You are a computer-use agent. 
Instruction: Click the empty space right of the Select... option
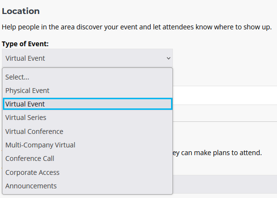[101, 77]
